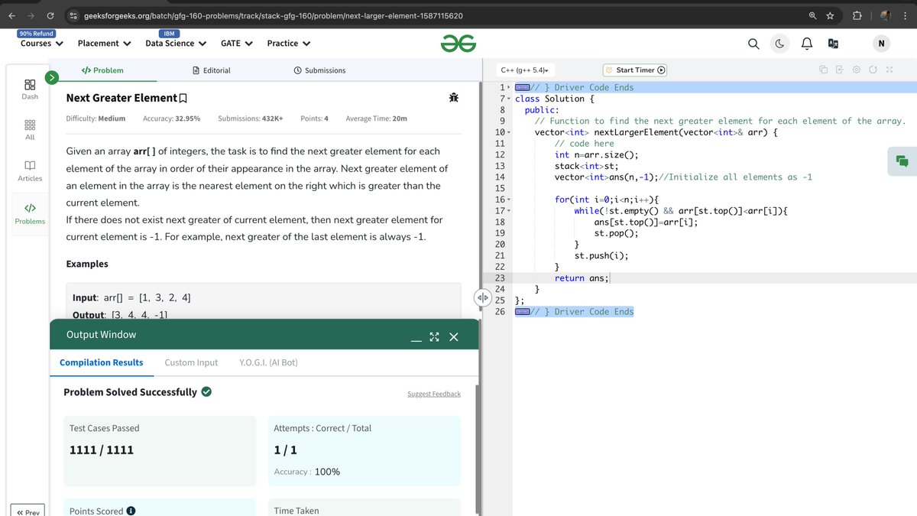The width and height of the screenshot is (917, 516).
Task: Open All in the left sidebar
Action: click(x=30, y=129)
